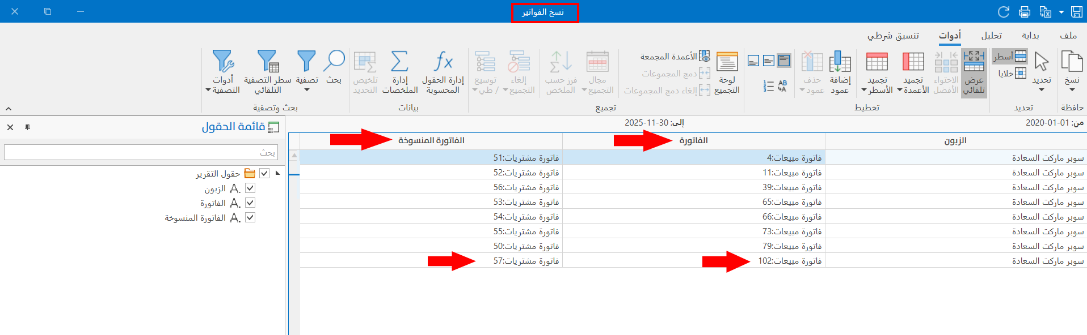Click the field list بحث search box
The image size is (1087, 335).
pyautogui.click(x=141, y=152)
